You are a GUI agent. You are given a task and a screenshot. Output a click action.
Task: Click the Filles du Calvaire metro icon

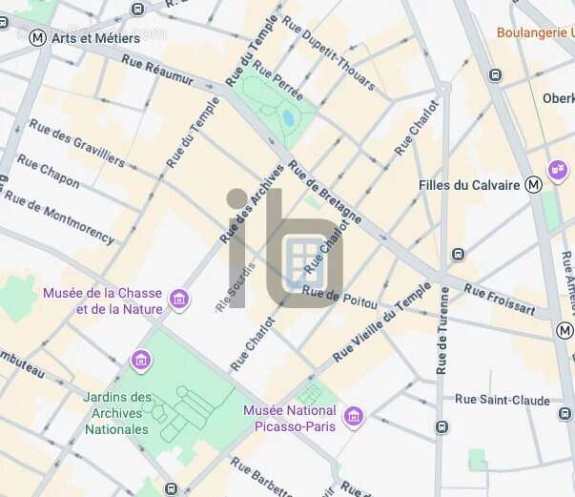click(x=533, y=184)
